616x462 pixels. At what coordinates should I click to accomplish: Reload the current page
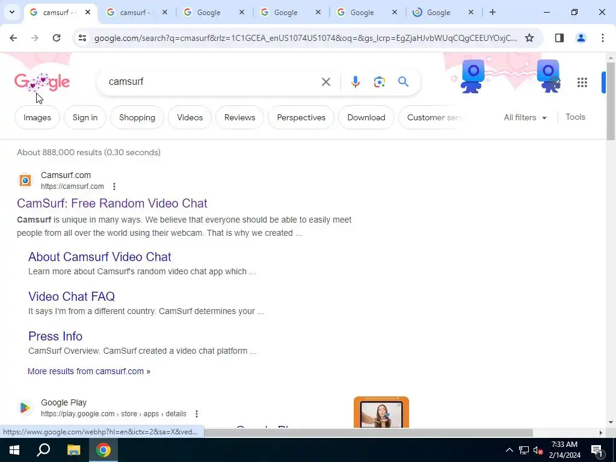click(57, 38)
